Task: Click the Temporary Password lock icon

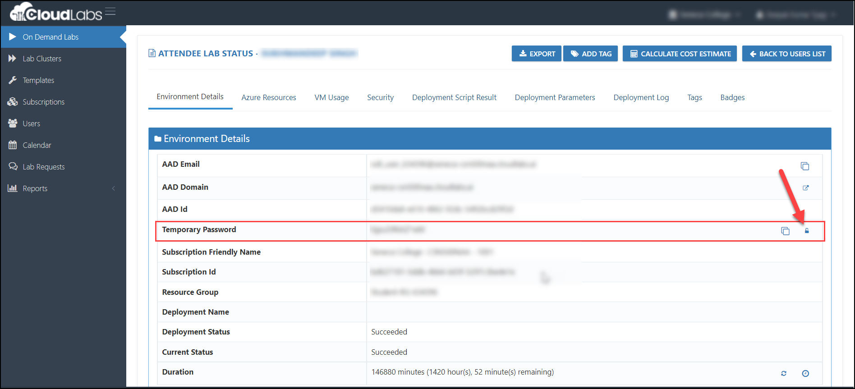Action: pyautogui.click(x=807, y=231)
